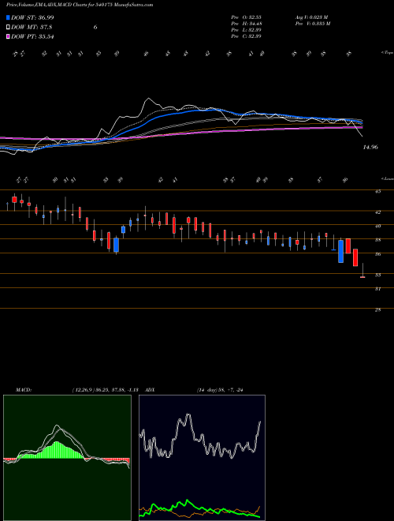
Task: Click the 40 price axis label
Action: pos(378,226)
